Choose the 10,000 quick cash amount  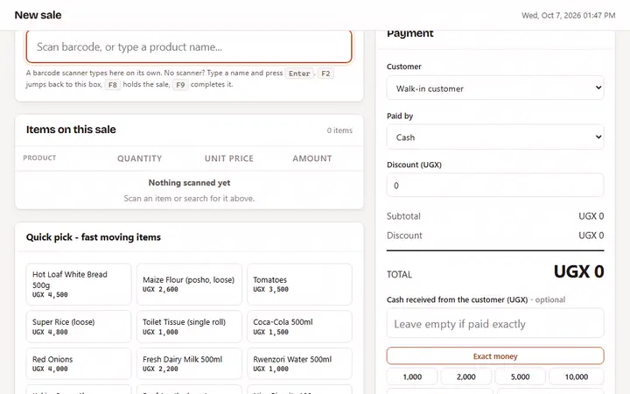pos(577,376)
